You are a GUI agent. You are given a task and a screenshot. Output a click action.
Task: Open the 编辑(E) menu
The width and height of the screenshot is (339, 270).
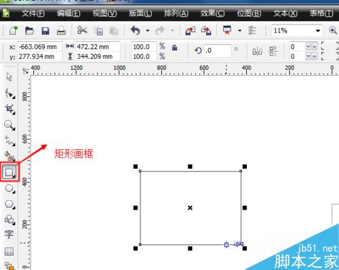[x=68, y=14]
